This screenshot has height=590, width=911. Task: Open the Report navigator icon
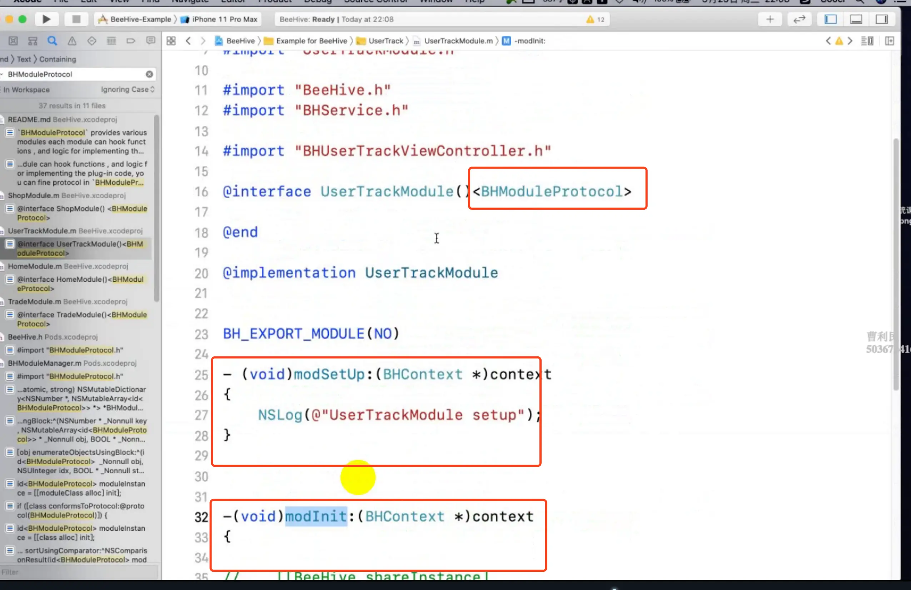(x=151, y=41)
